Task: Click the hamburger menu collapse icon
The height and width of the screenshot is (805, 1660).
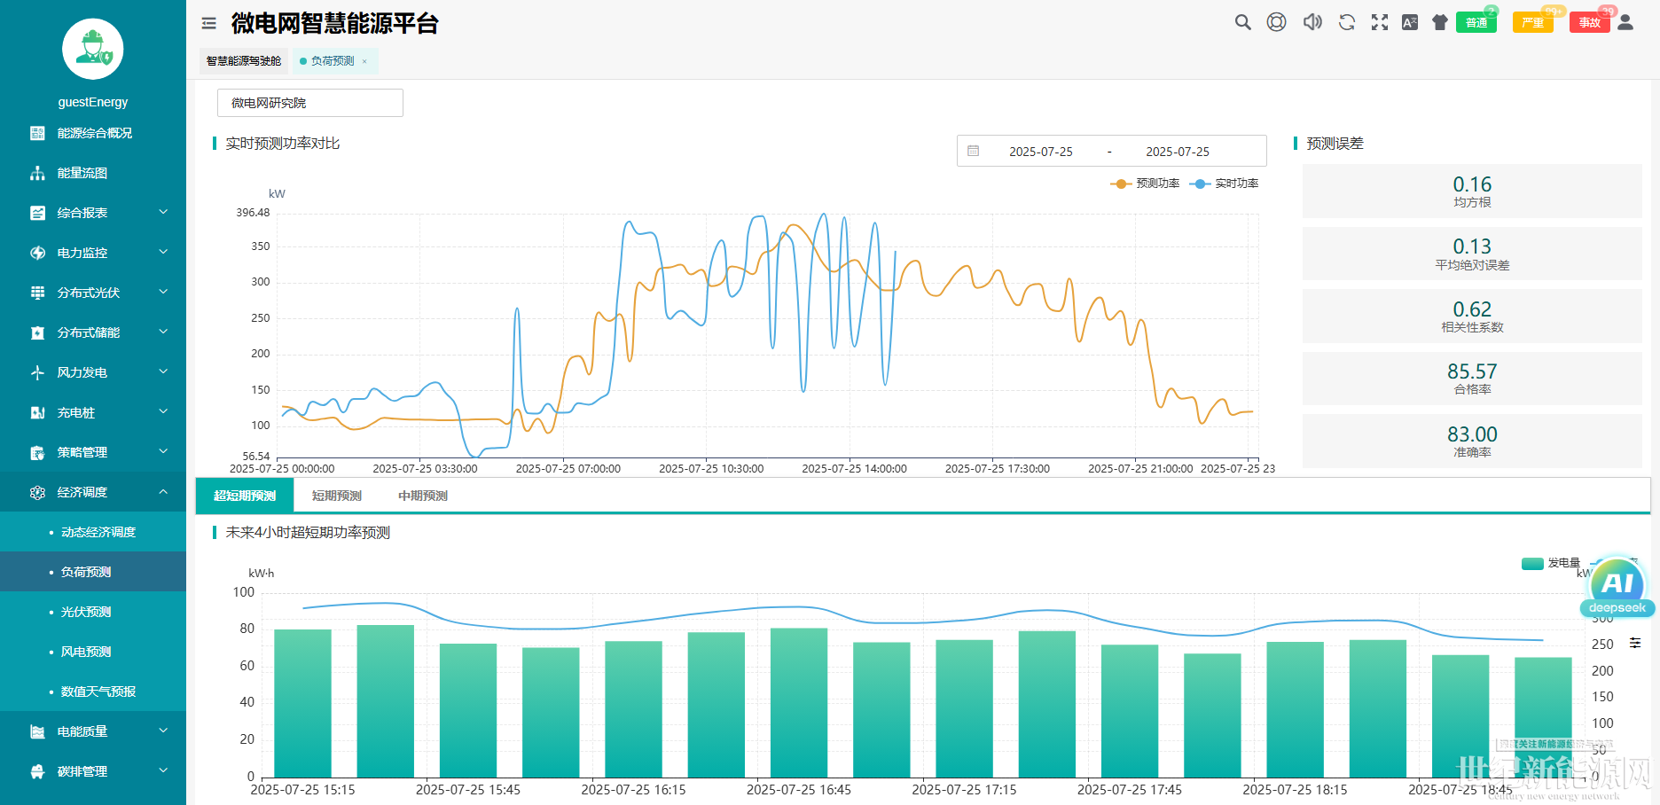Action: pos(209,24)
